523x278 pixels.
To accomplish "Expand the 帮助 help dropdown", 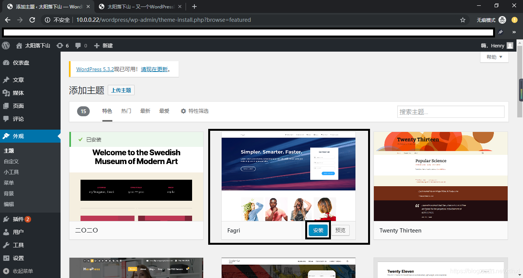I will [x=494, y=57].
